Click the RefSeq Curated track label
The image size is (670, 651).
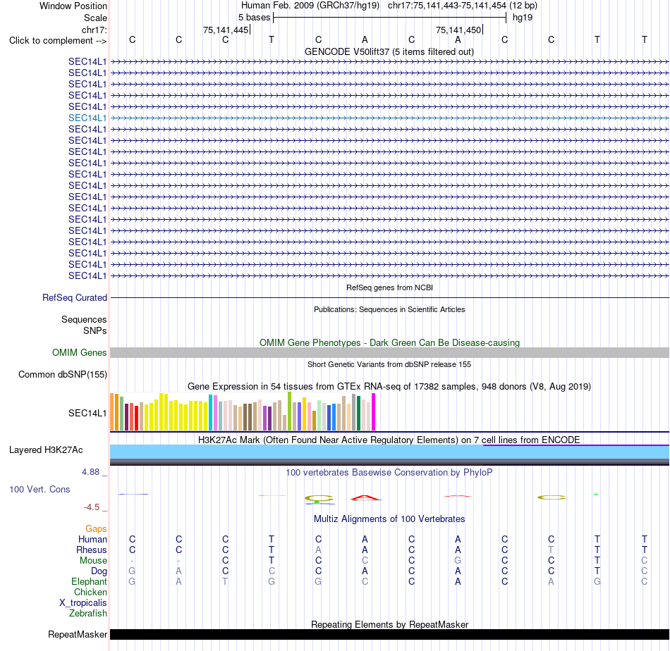[74, 297]
